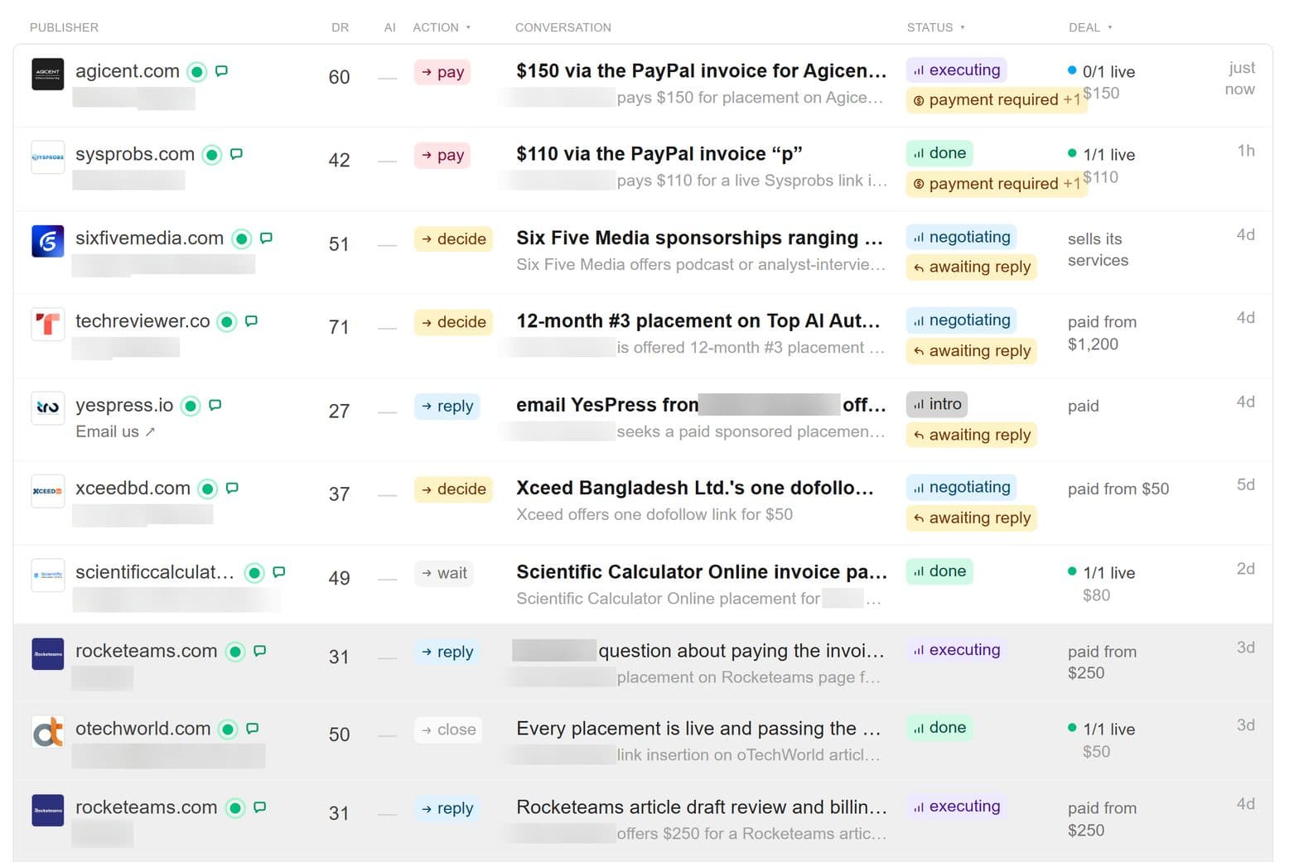This screenshot has width=1299, height=862.
Task: Click the decide action for sixfivemedia.com
Action: pos(453,239)
